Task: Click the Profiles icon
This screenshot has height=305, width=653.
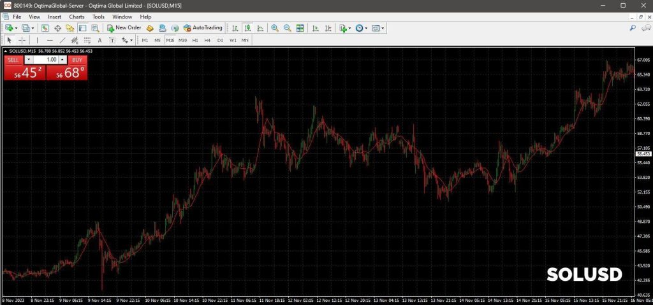Action: point(26,28)
